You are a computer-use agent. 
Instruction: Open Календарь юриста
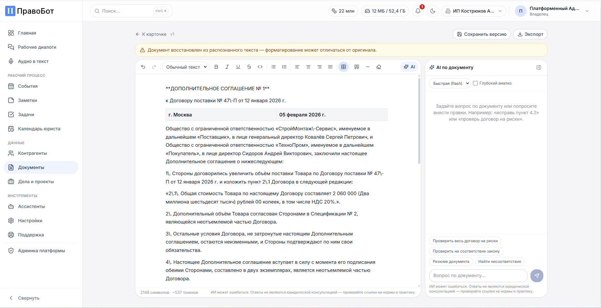(41, 129)
